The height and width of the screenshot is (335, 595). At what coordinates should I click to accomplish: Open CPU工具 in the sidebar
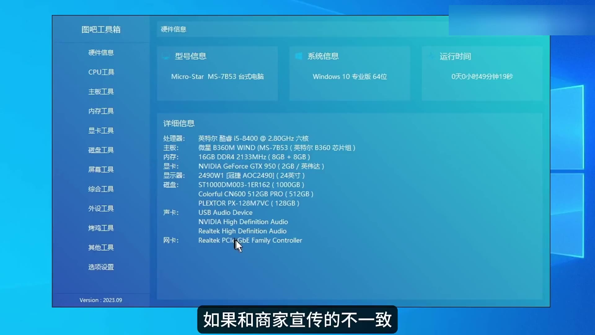tap(101, 72)
